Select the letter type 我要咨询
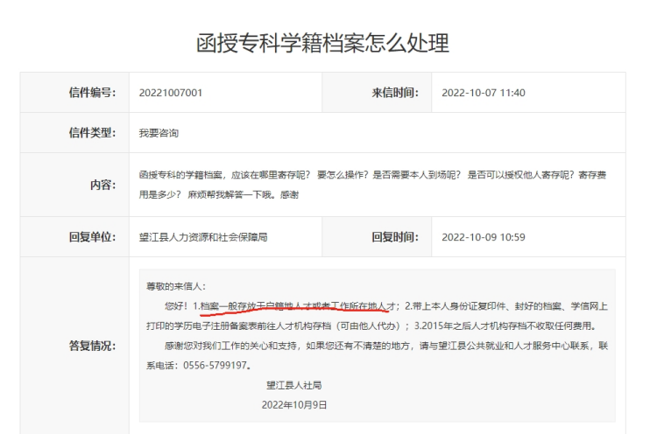Viewport: 657px width, 434px height. (x=159, y=133)
